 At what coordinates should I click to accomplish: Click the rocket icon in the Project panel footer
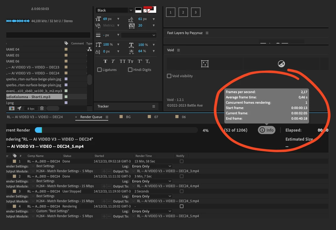pos(19,108)
